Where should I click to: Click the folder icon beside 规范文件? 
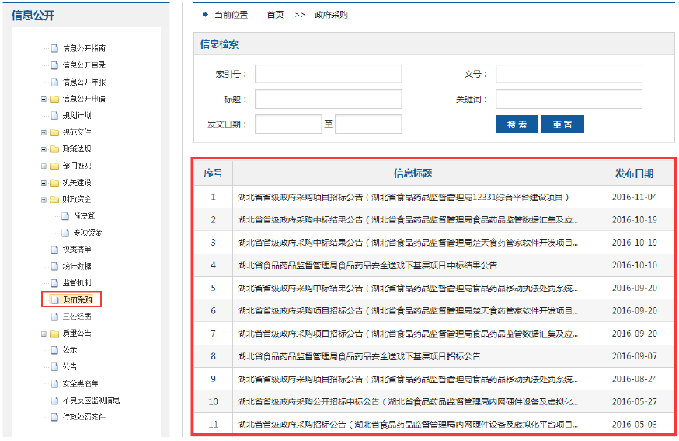54,132
